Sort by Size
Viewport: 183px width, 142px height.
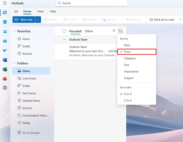pos(137,65)
